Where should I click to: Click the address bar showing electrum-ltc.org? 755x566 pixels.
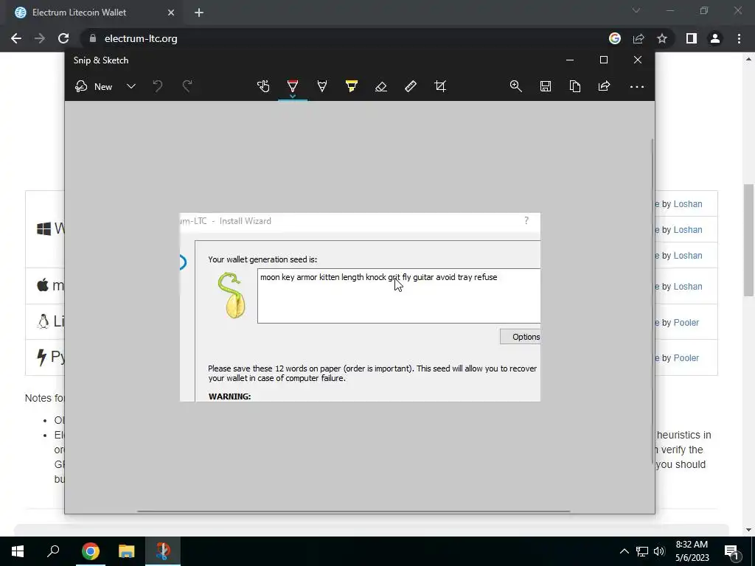(x=141, y=38)
